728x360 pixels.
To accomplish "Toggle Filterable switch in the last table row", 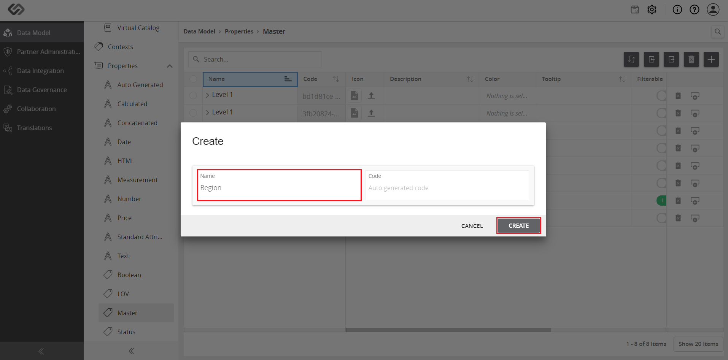I will (x=661, y=218).
